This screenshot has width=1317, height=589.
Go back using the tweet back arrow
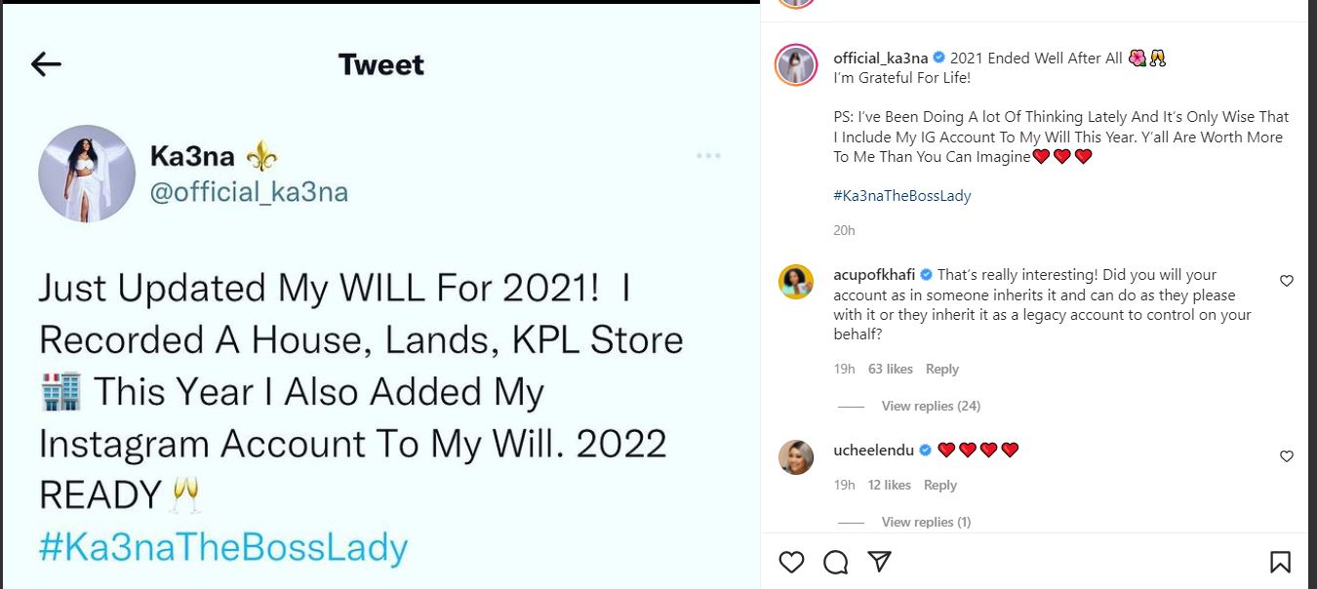coord(46,64)
